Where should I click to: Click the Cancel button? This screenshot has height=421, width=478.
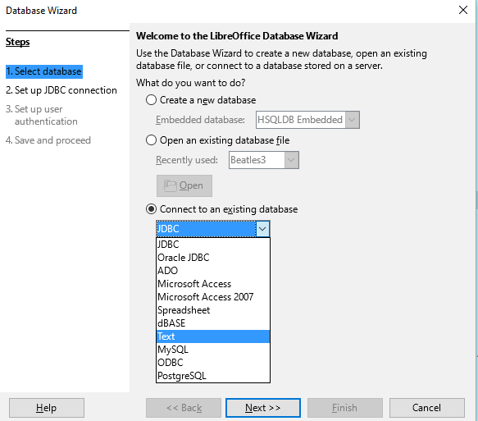click(427, 408)
